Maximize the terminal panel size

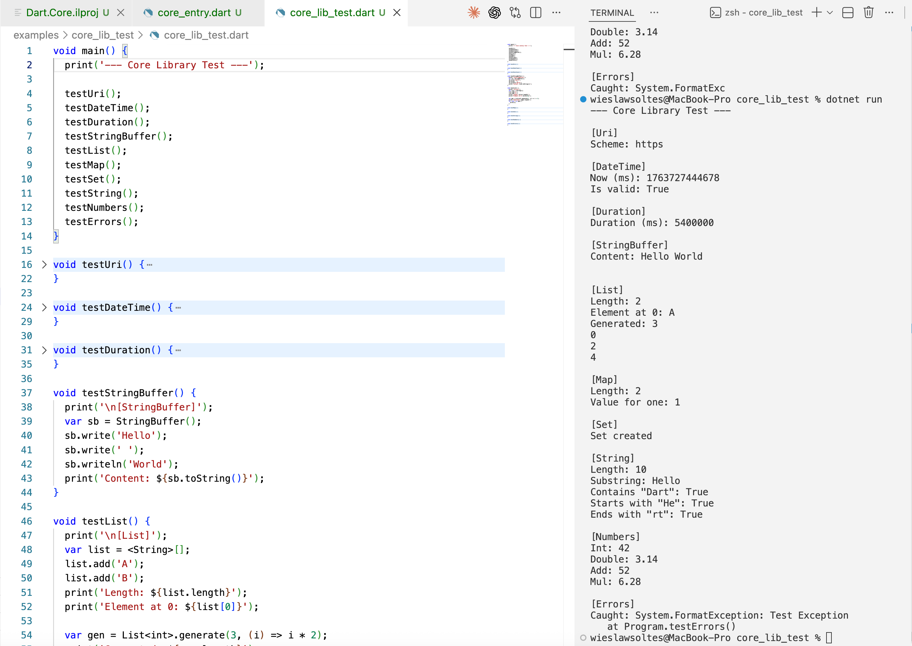[x=848, y=13]
